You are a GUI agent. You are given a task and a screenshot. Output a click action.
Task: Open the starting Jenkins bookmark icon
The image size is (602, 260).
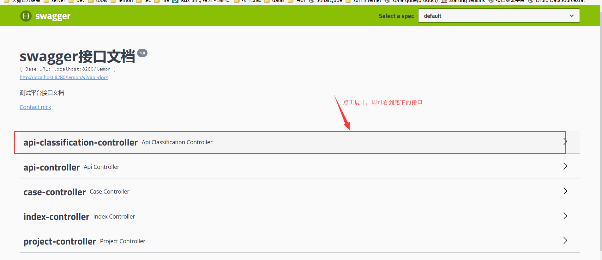tap(444, 1)
